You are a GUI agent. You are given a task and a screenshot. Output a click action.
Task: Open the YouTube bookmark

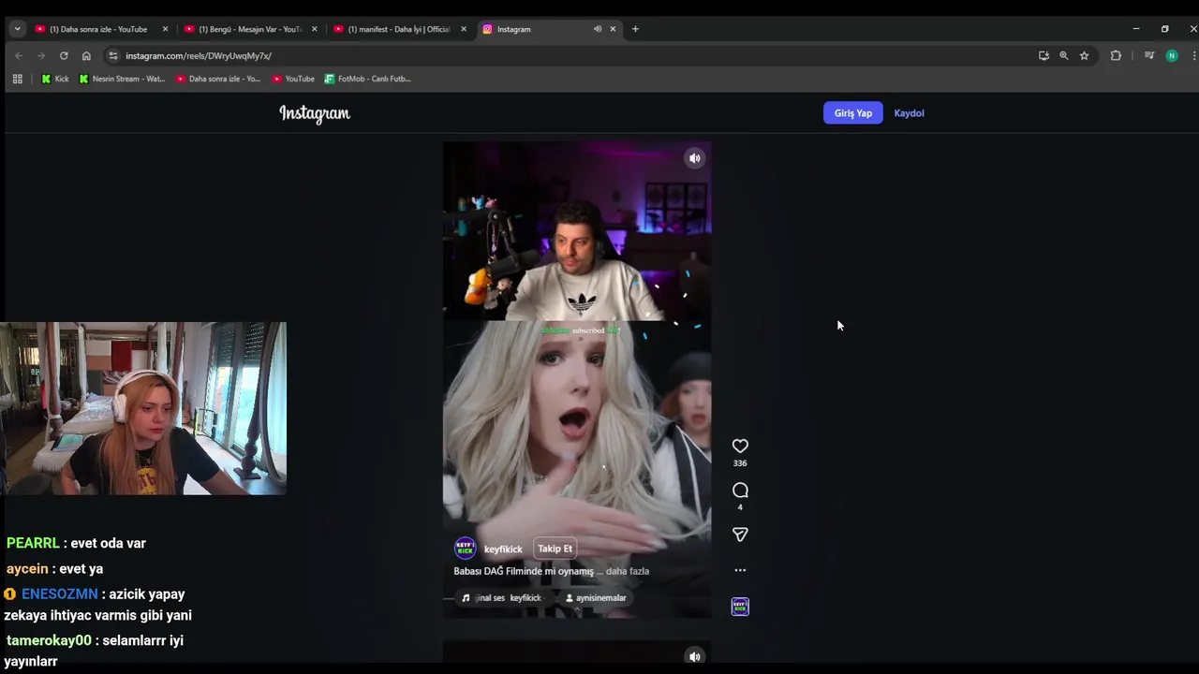(293, 79)
